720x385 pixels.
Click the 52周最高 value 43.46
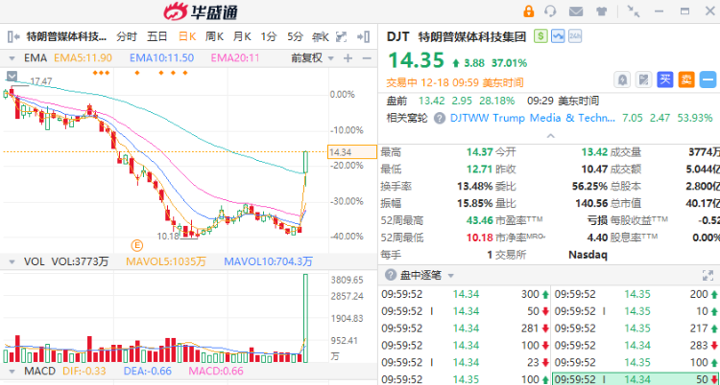[x=480, y=220]
